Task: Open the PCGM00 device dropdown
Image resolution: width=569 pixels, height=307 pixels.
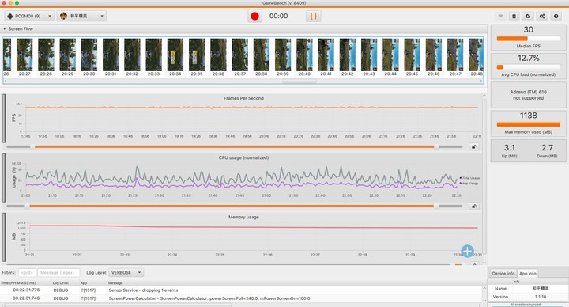Action: 29,17
